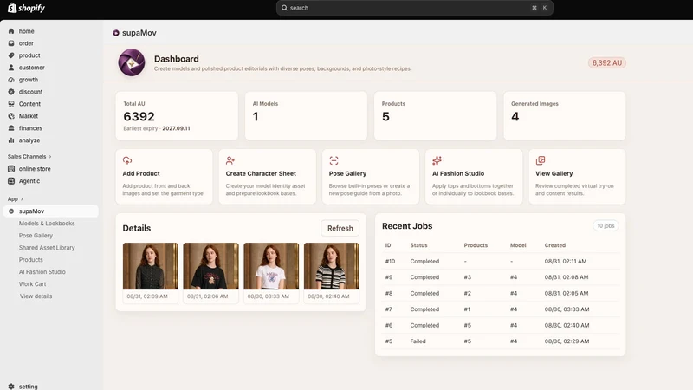Click the Earliest expiry date 2027.09.11
The height and width of the screenshot is (390, 693).
176,128
